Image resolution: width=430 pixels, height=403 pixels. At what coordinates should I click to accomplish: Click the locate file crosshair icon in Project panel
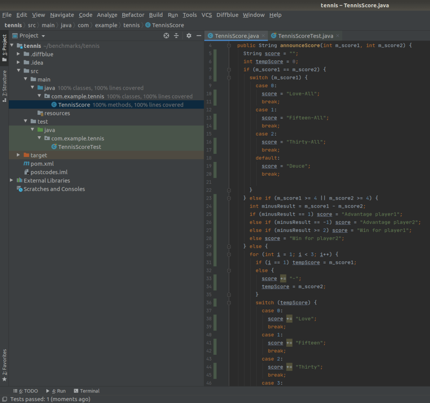click(166, 36)
